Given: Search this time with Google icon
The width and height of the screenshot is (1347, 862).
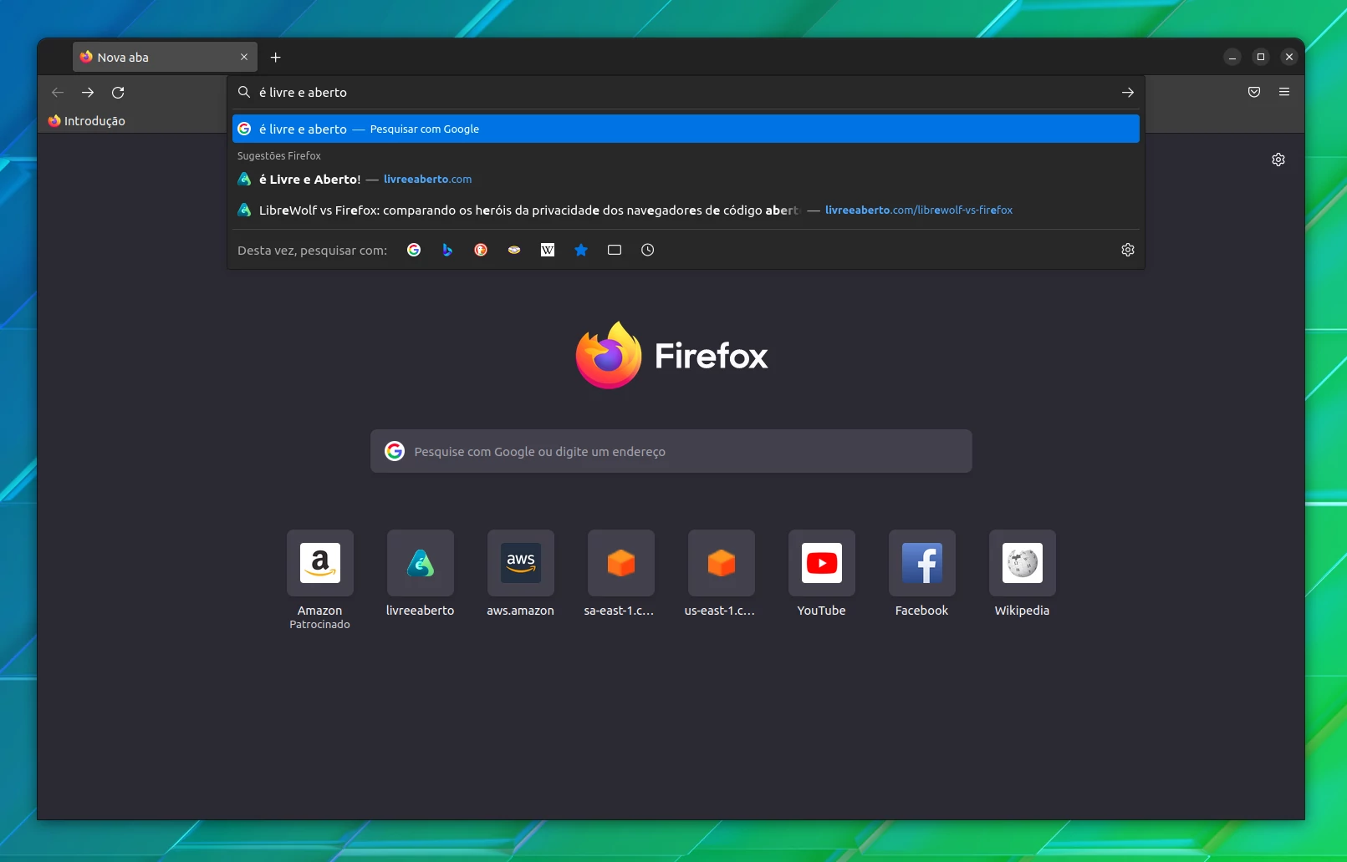Looking at the screenshot, I should click(414, 250).
